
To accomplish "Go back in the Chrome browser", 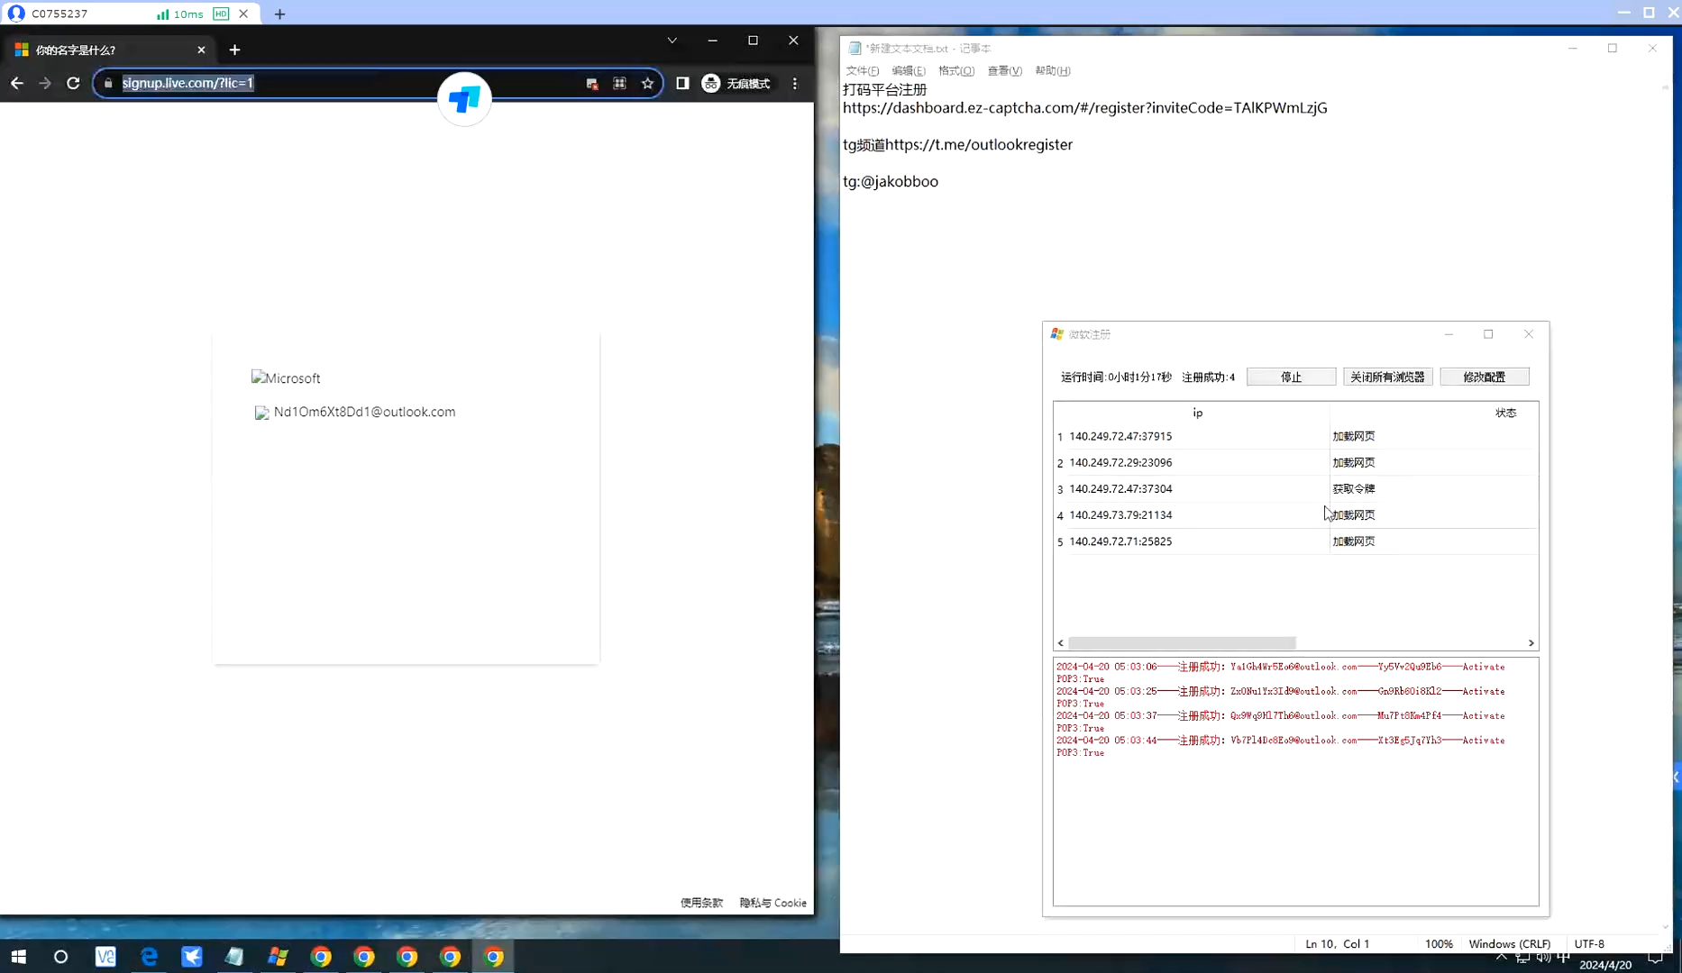I will tap(17, 83).
